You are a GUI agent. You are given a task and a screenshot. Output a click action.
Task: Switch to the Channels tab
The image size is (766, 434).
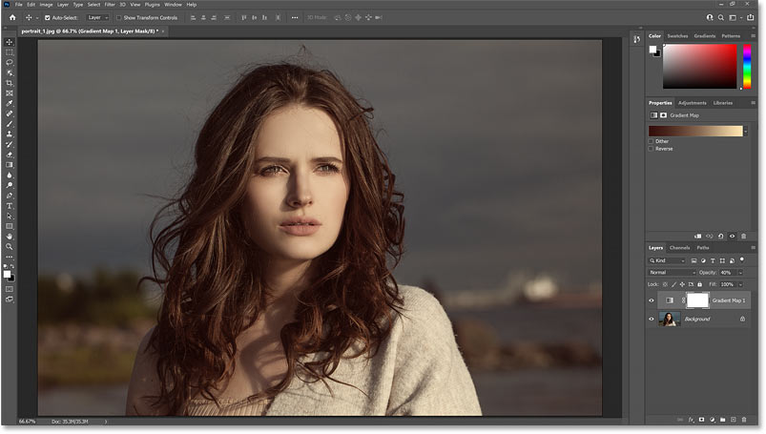679,248
